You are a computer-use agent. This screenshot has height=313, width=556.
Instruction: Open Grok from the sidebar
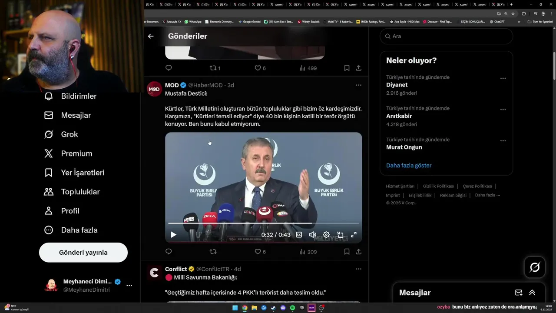[61, 134]
